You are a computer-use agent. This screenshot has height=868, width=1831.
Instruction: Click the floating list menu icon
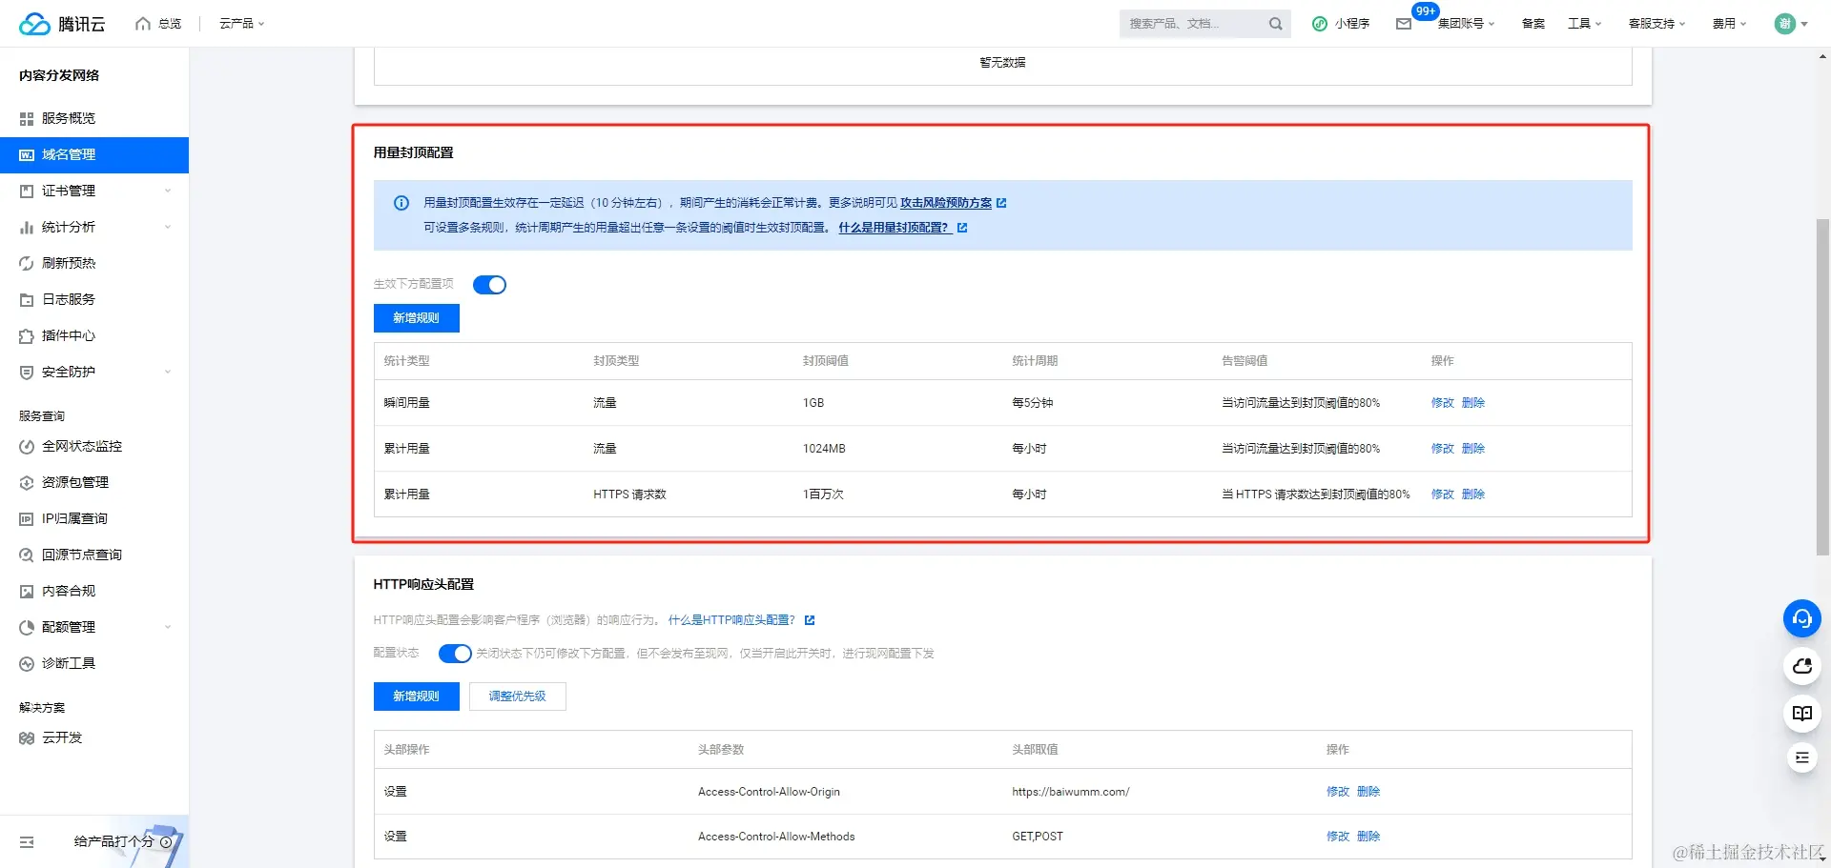coord(1802,757)
